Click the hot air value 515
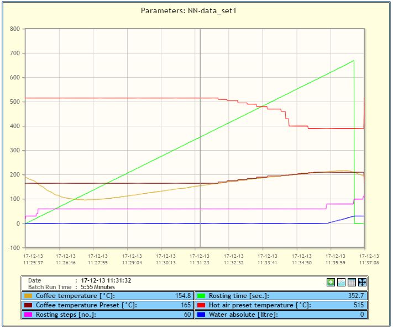393x330 pixels. (359, 305)
